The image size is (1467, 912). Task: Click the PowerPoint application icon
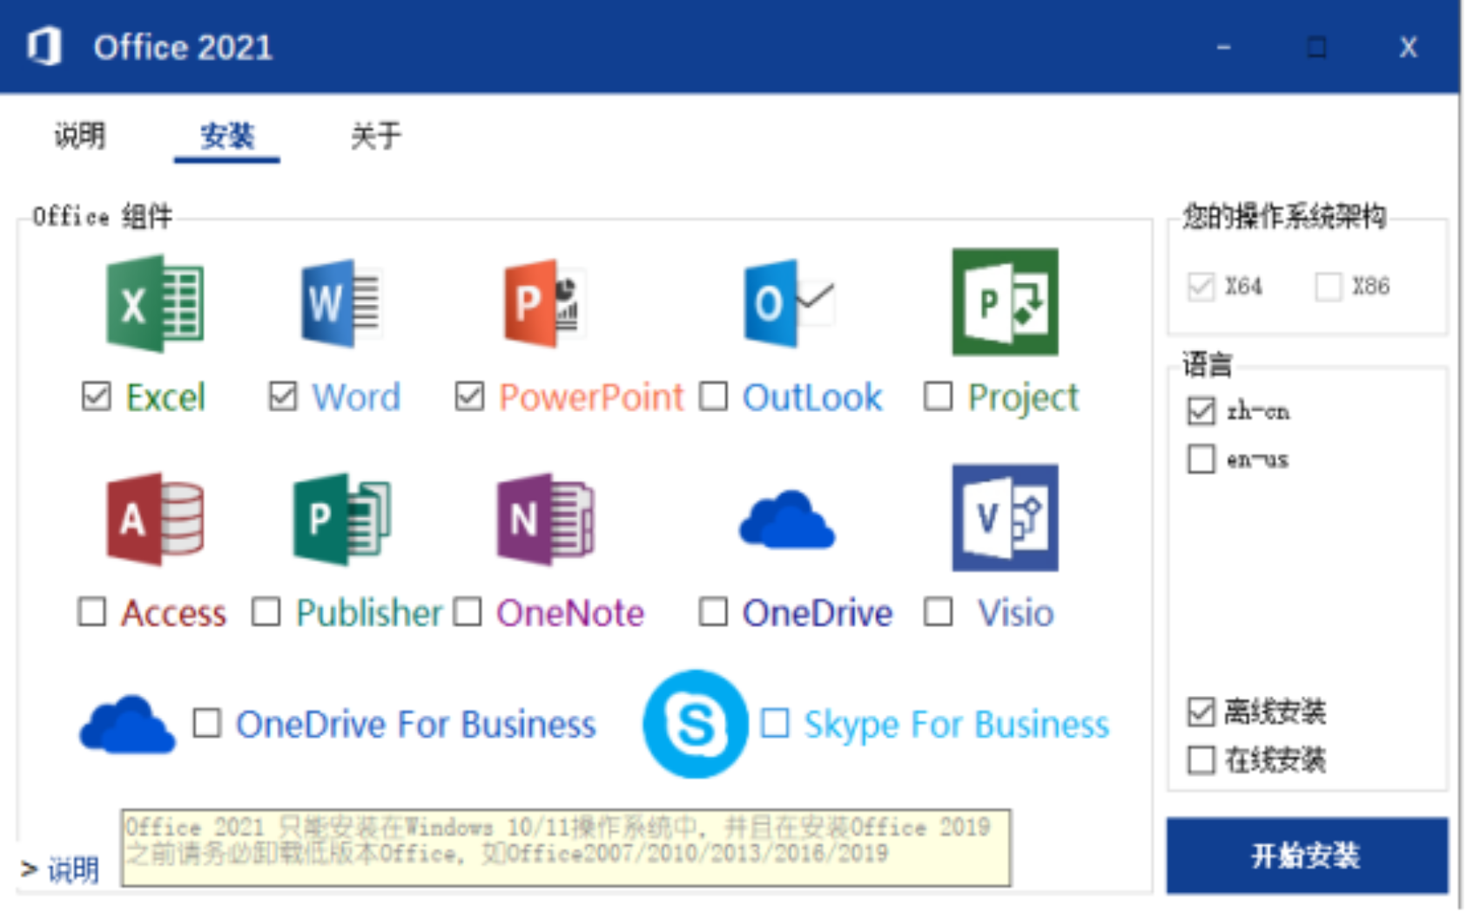pyautogui.click(x=543, y=303)
